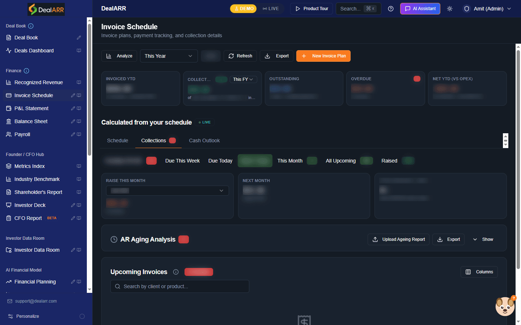Viewport: 521px width, 325px height.
Task: Start the Product Tour
Action: pos(312,9)
